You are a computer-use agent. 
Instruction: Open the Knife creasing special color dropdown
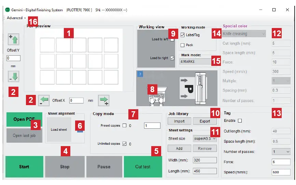[x=244, y=34]
